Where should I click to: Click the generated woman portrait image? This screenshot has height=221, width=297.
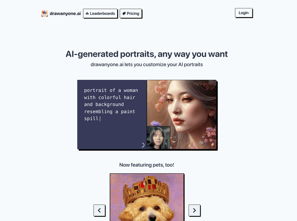point(182,115)
